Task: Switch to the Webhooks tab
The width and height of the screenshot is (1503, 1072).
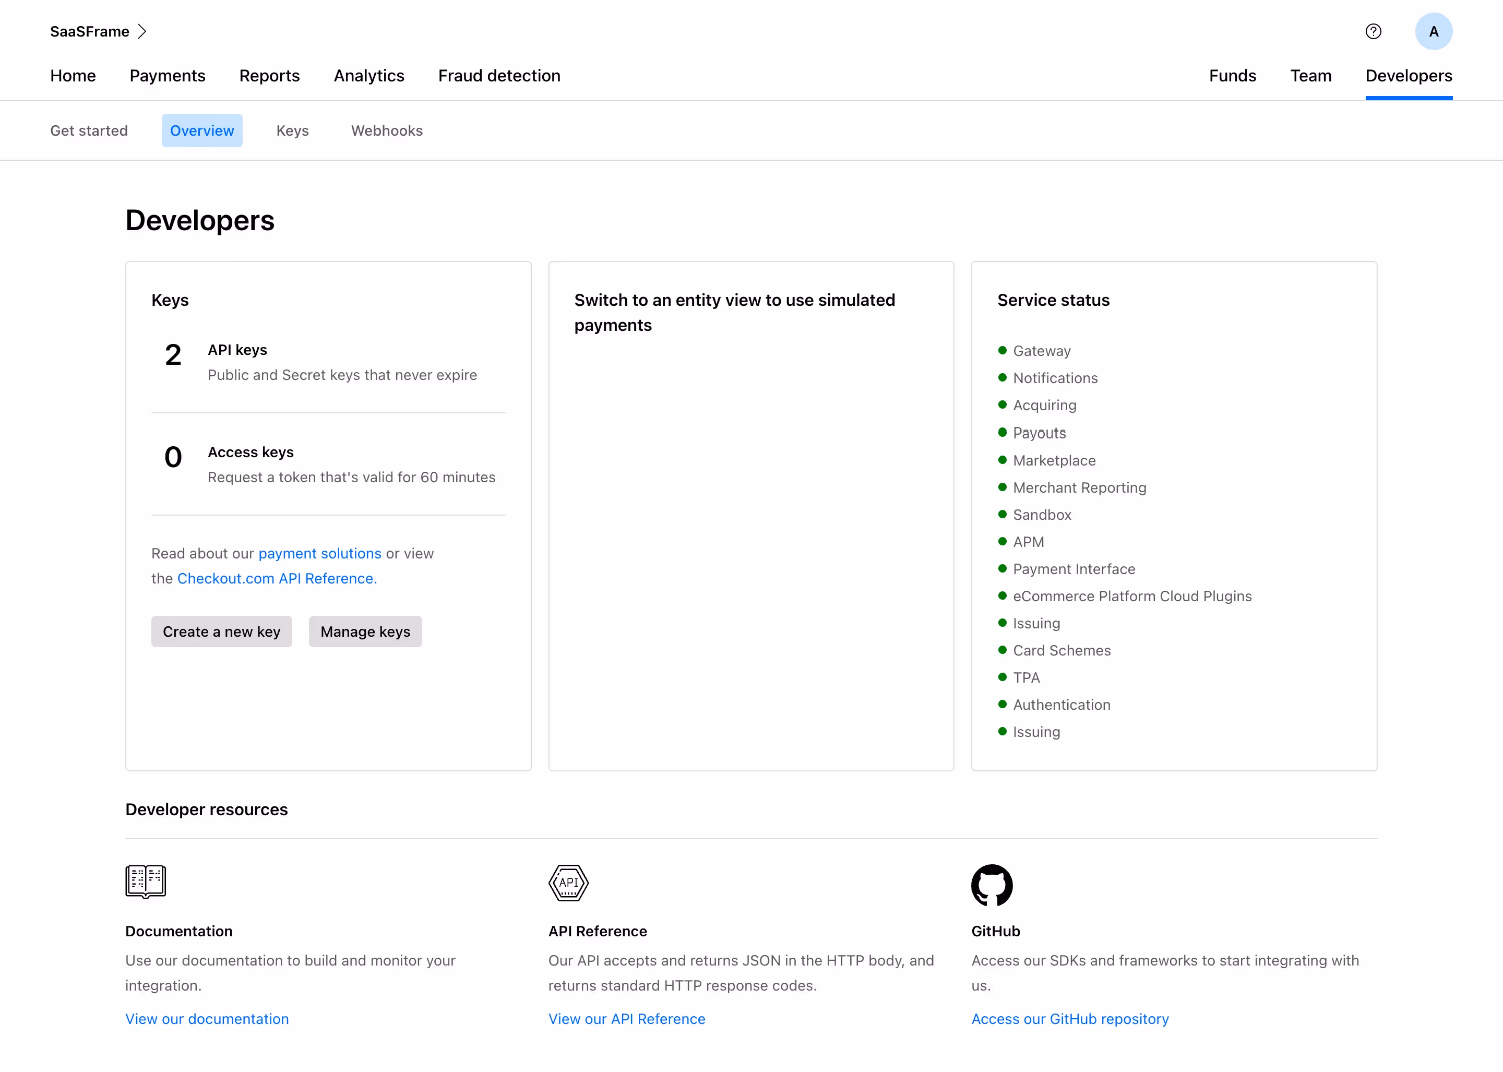Action: (387, 130)
